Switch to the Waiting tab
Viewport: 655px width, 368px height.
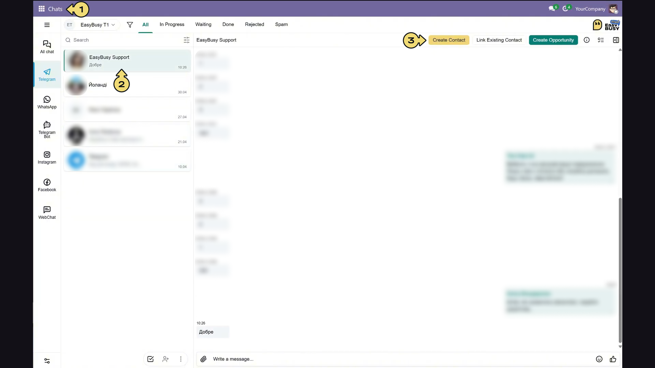(203, 25)
